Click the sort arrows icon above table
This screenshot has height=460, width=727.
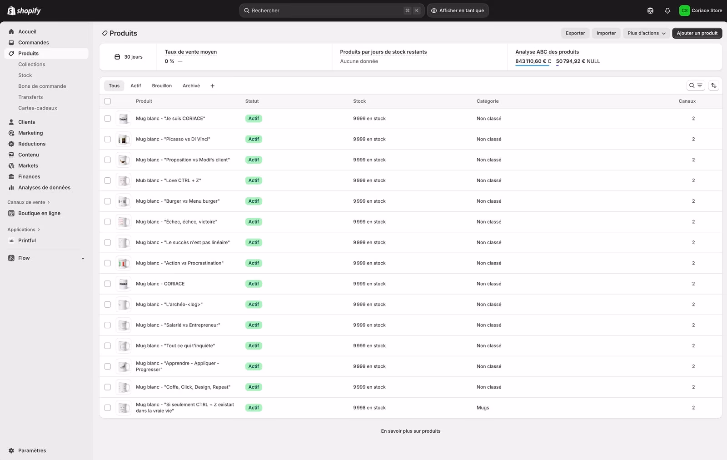714,85
